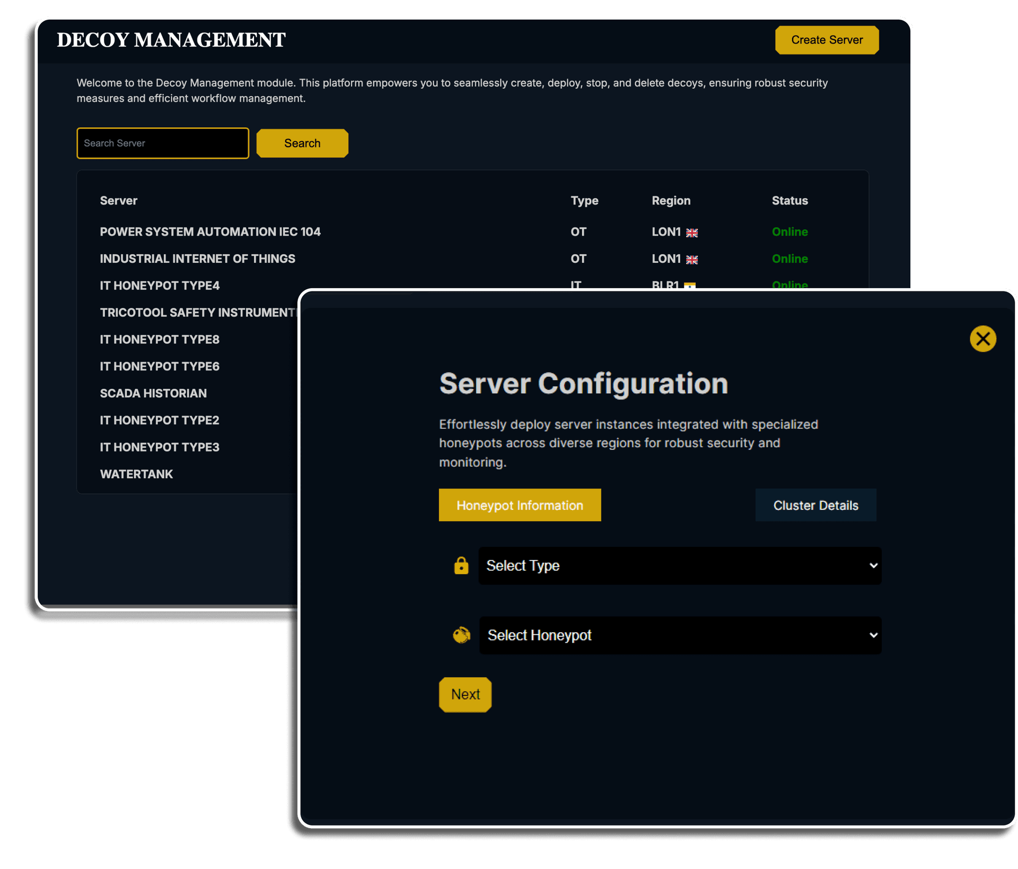
Task: Click the lock icon beside Select Type
Action: coord(461,565)
